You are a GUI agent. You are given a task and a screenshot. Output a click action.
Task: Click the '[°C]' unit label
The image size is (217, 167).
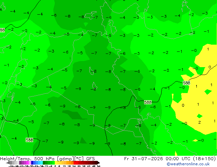(79, 159)
